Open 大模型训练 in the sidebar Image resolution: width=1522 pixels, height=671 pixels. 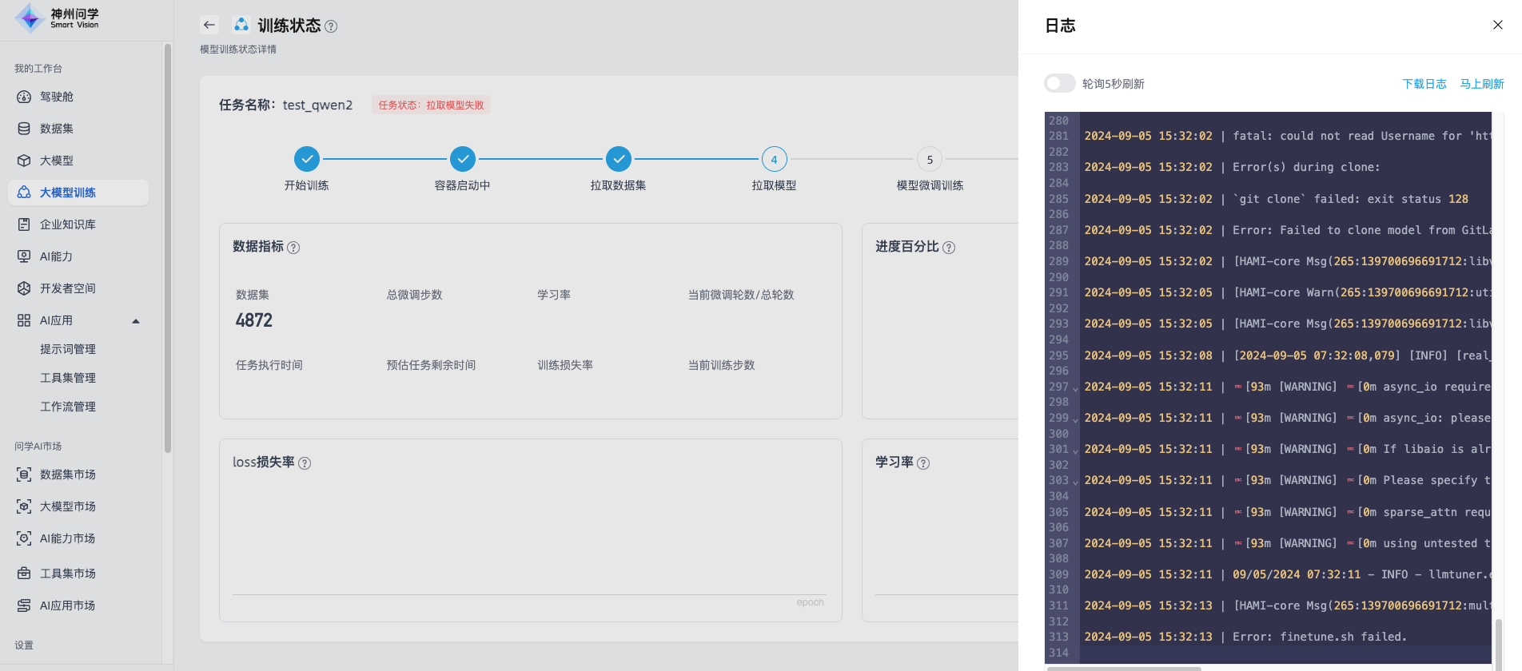(68, 193)
